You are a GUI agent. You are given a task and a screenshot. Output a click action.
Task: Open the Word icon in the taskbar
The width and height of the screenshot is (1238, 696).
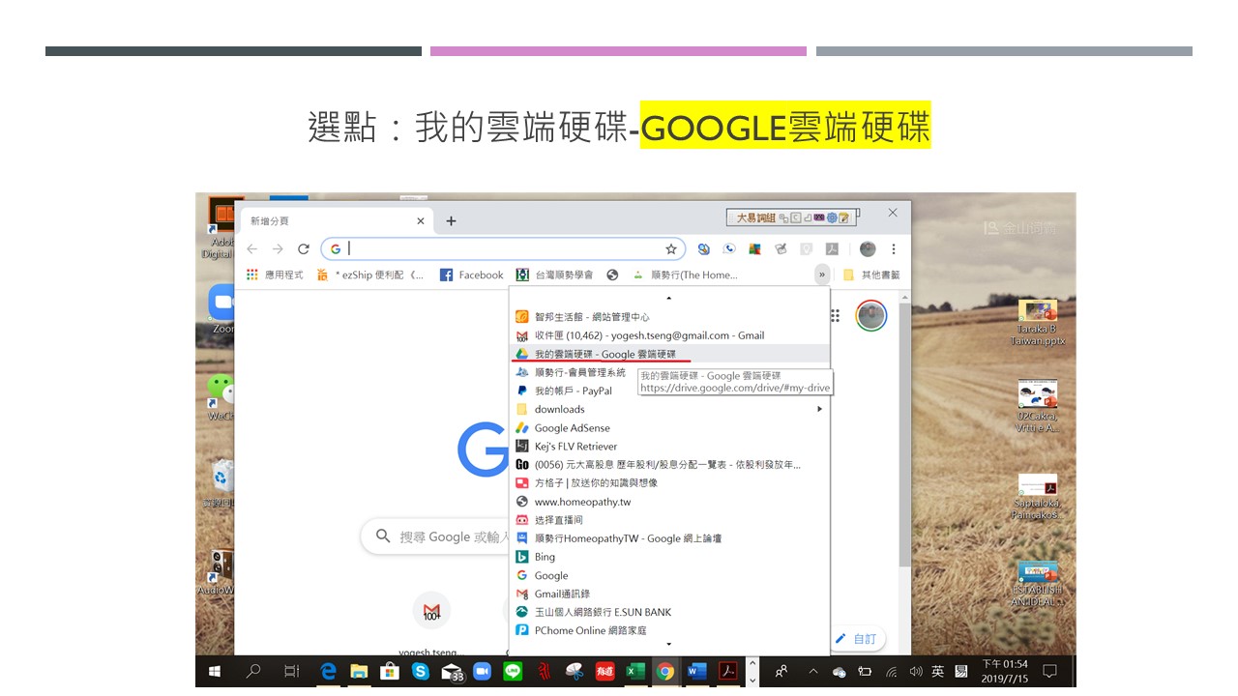pos(695,671)
